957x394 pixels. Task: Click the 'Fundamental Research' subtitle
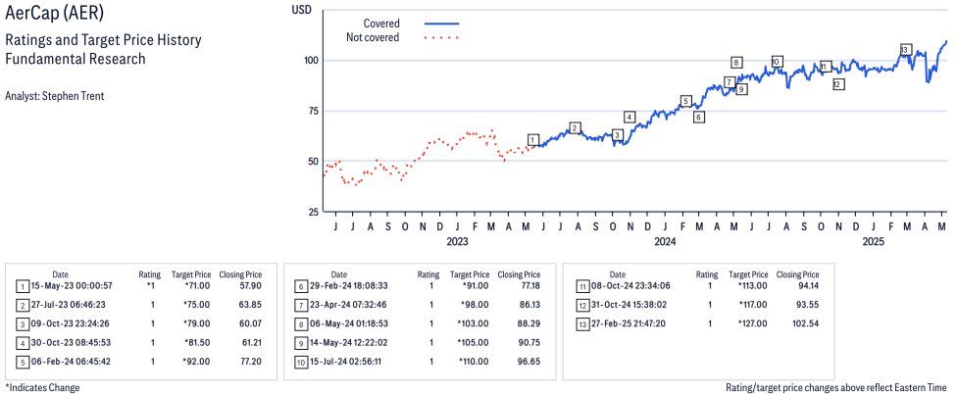[x=76, y=59]
